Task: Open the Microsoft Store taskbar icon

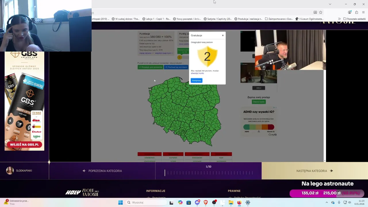Action: (x=189, y=202)
